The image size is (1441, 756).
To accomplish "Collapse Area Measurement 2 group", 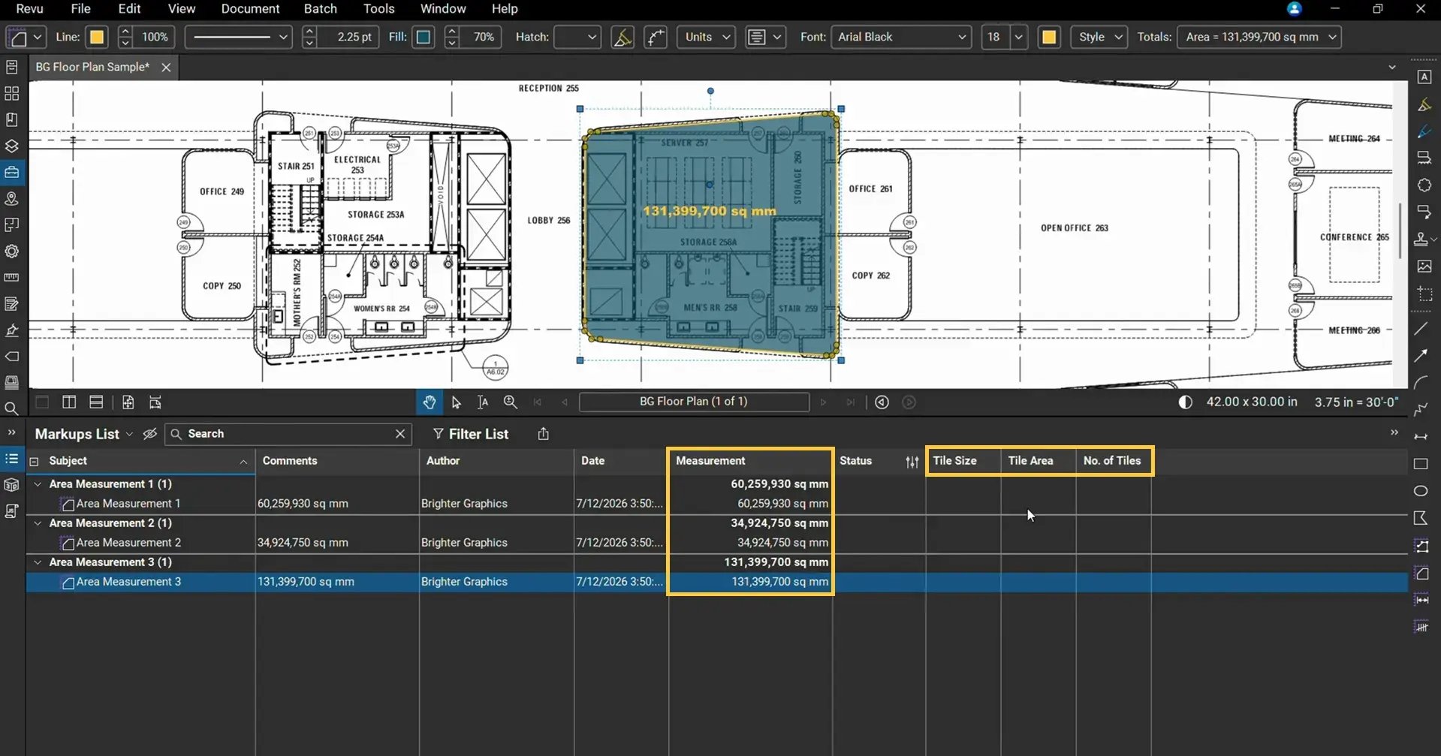I will (x=38, y=523).
